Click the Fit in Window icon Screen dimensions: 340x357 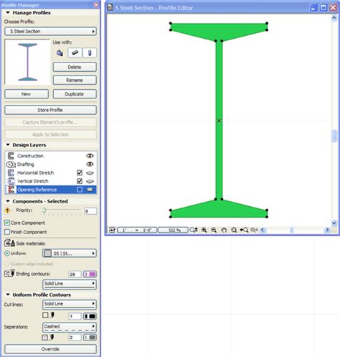[x=234, y=230]
